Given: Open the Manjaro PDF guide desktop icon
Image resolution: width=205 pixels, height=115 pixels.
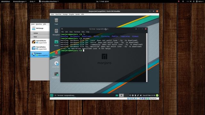Looking at the screenshot, I should pyautogui.click(x=56, y=52).
